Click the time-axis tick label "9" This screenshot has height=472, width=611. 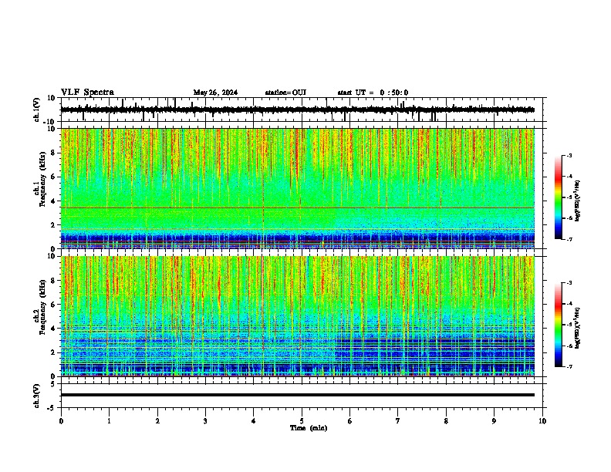pos(494,421)
